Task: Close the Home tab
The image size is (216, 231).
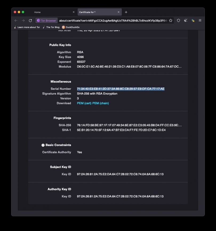Action: point(74,12)
